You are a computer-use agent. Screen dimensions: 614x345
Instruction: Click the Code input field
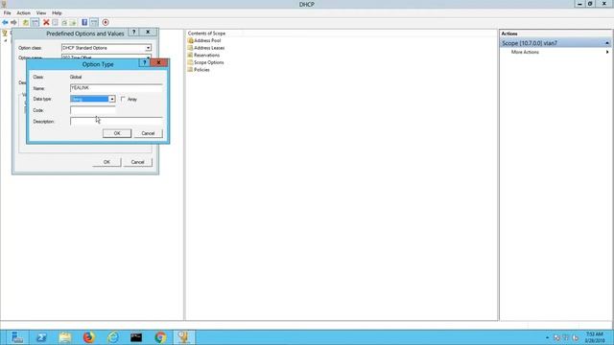click(x=93, y=110)
